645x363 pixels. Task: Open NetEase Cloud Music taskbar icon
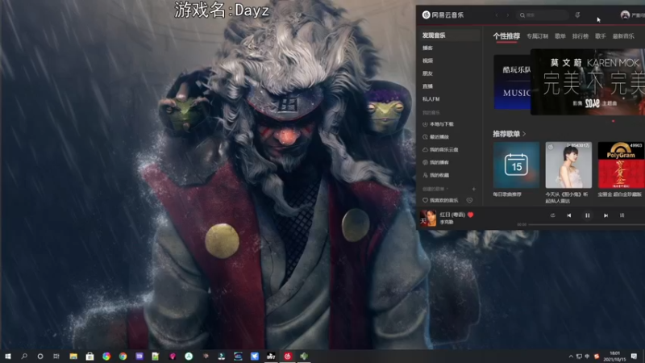tap(288, 356)
